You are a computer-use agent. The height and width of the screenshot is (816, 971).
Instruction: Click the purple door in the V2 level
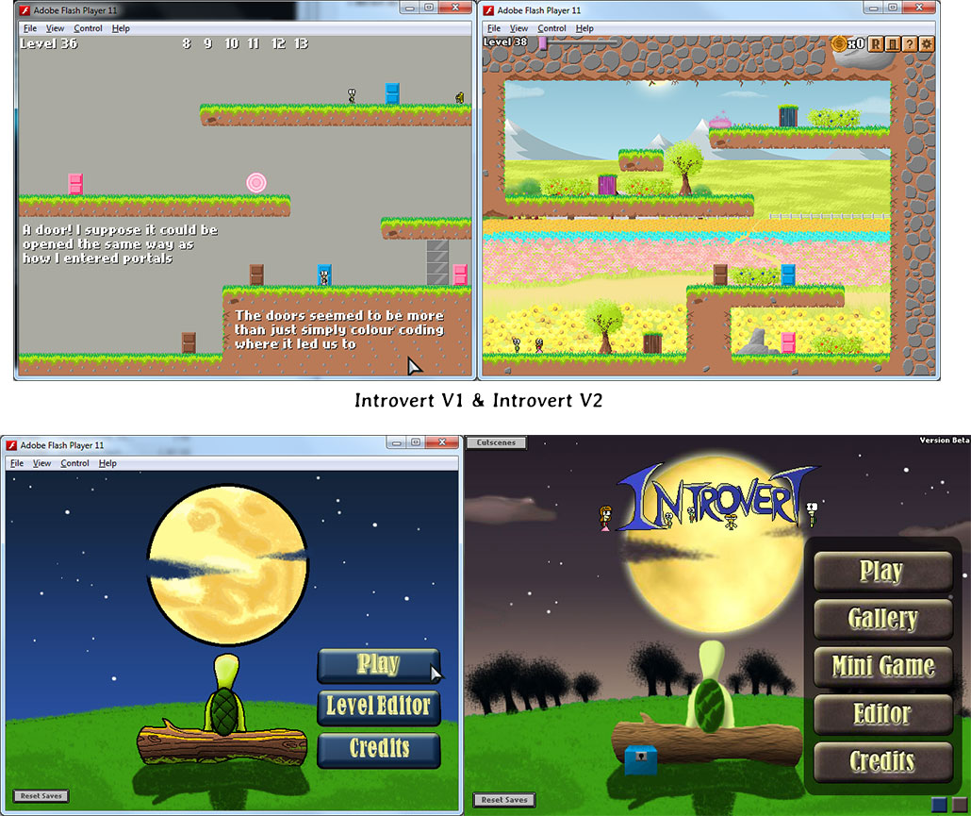pyautogui.click(x=607, y=184)
